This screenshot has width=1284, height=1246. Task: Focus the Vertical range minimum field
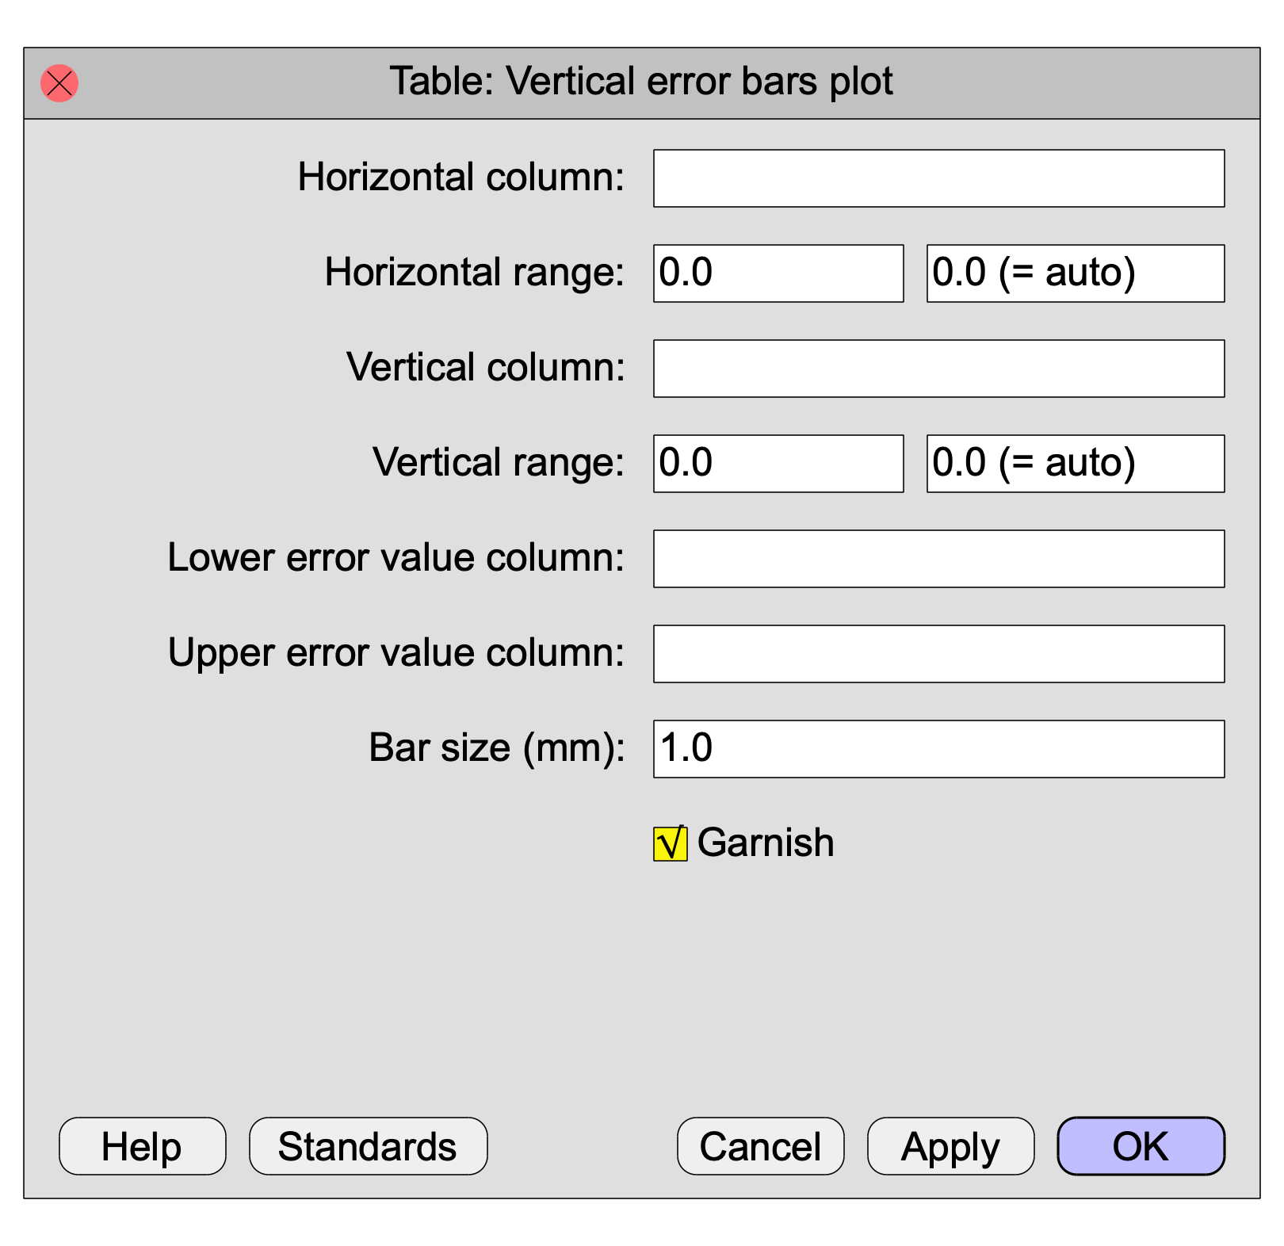coord(778,464)
